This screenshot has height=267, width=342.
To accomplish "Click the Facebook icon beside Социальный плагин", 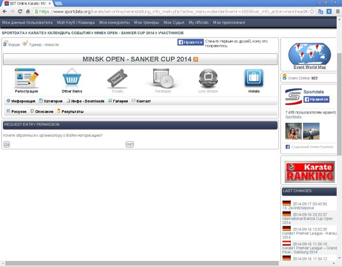I will pyautogui.click(x=288, y=147).
